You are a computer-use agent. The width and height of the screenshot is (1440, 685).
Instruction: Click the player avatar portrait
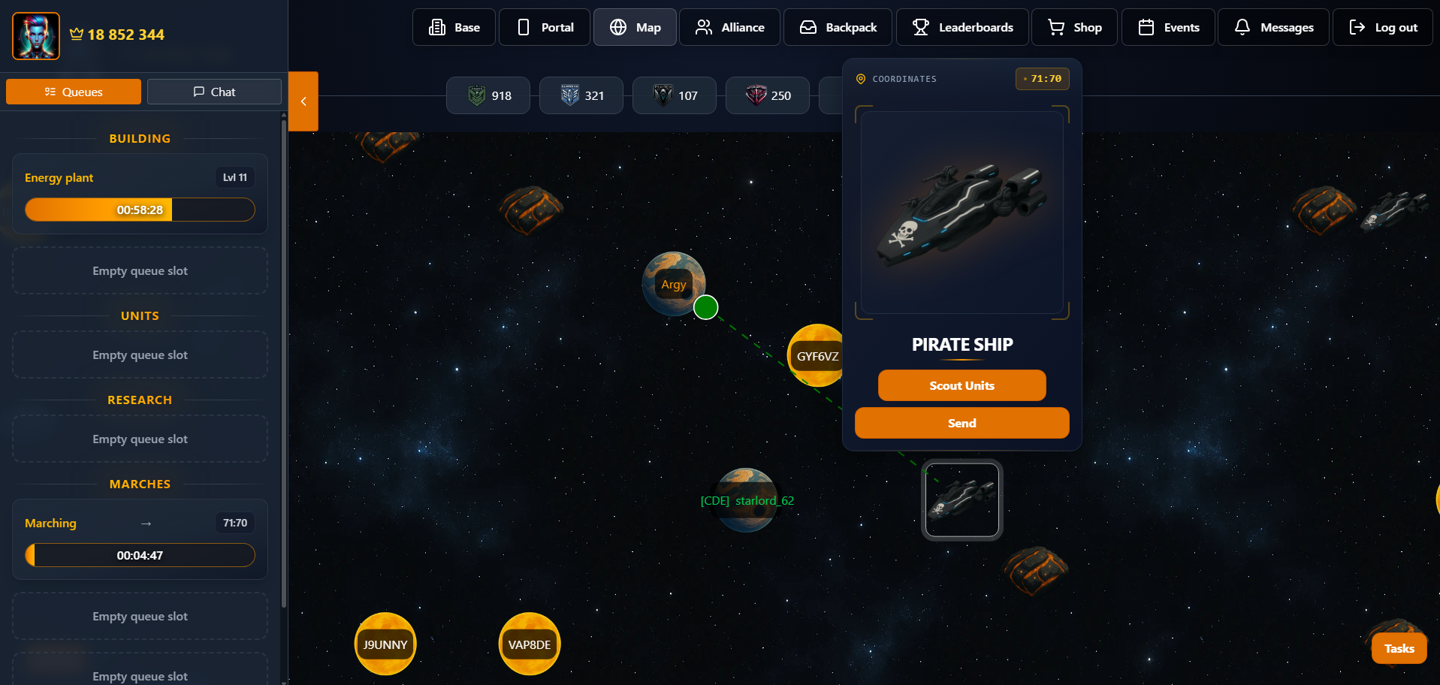tap(36, 35)
